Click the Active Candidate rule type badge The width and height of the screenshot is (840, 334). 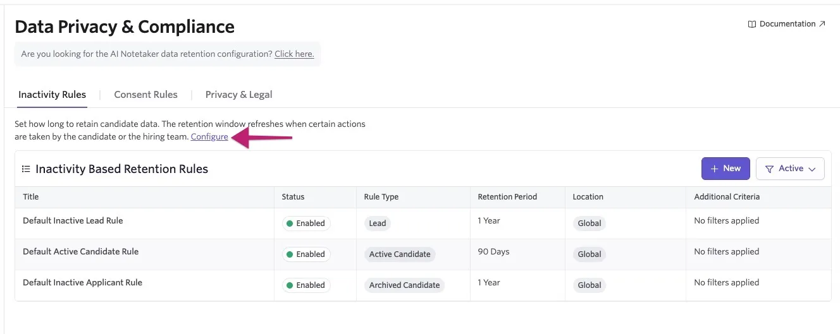click(x=400, y=254)
